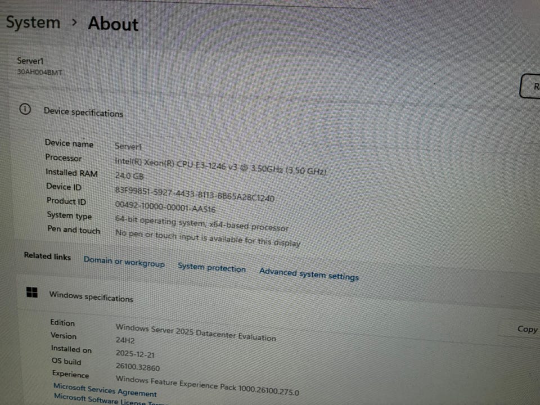Click the Product ID label
The width and height of the screenshot is (540, 405).
click(x=66, y=201)
